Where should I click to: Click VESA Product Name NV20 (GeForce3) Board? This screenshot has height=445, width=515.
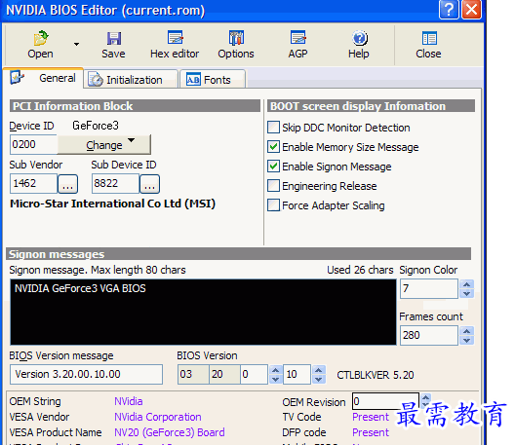(x=170, y=432)
